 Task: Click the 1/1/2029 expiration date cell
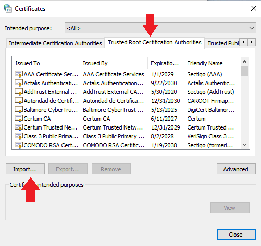(x=163, y=74)
